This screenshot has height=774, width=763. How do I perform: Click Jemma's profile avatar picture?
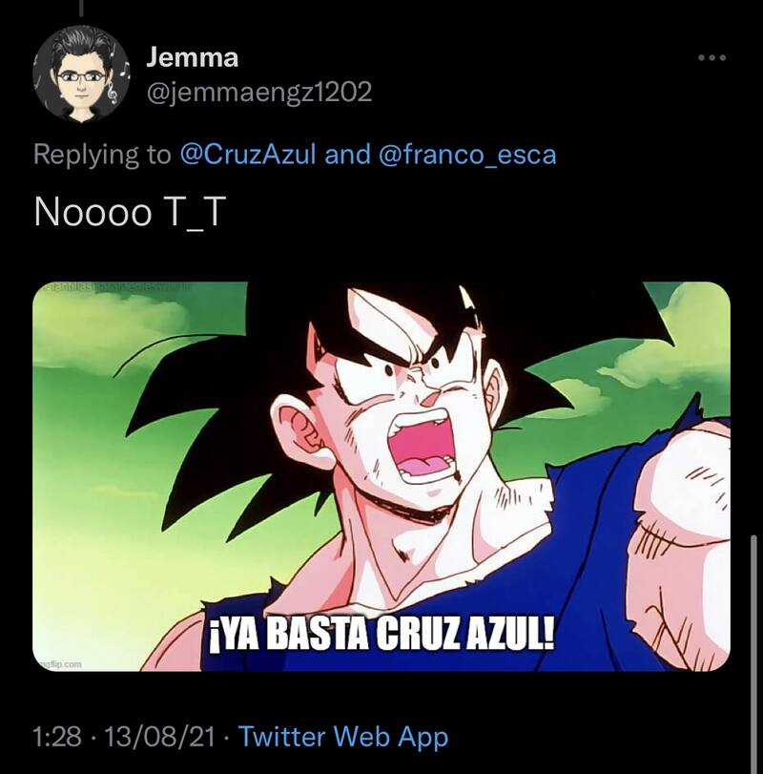80,73
